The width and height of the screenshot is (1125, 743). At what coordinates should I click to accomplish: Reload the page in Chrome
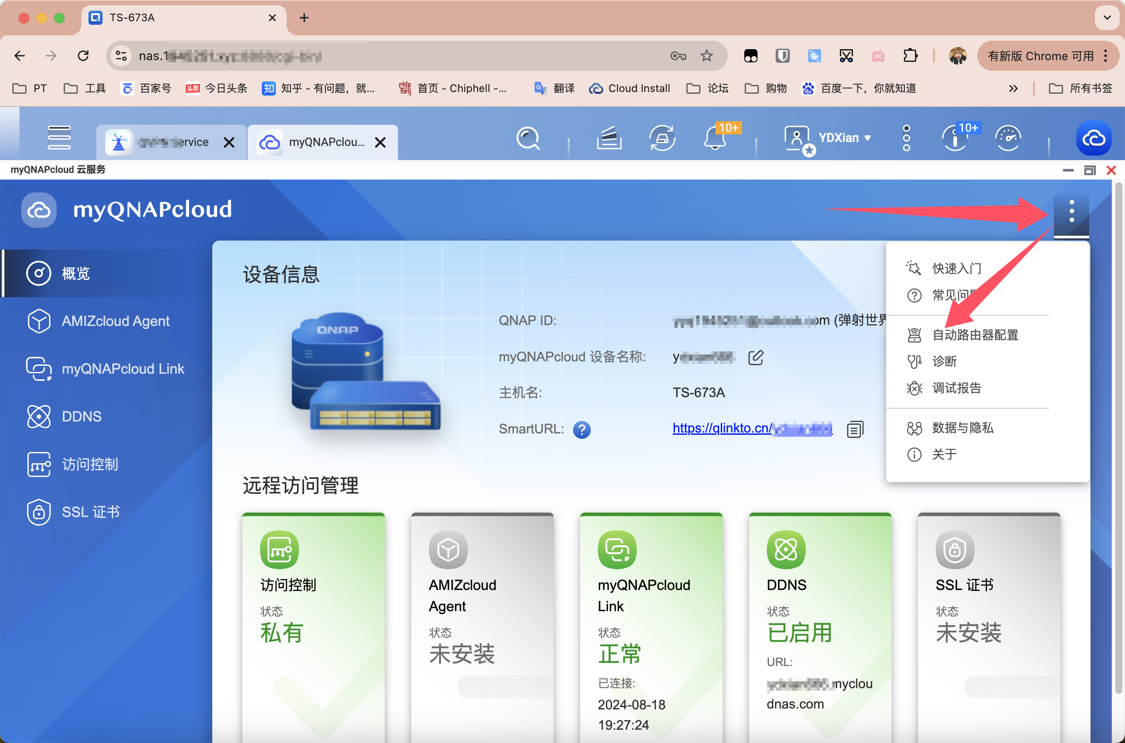coord(84,56)
